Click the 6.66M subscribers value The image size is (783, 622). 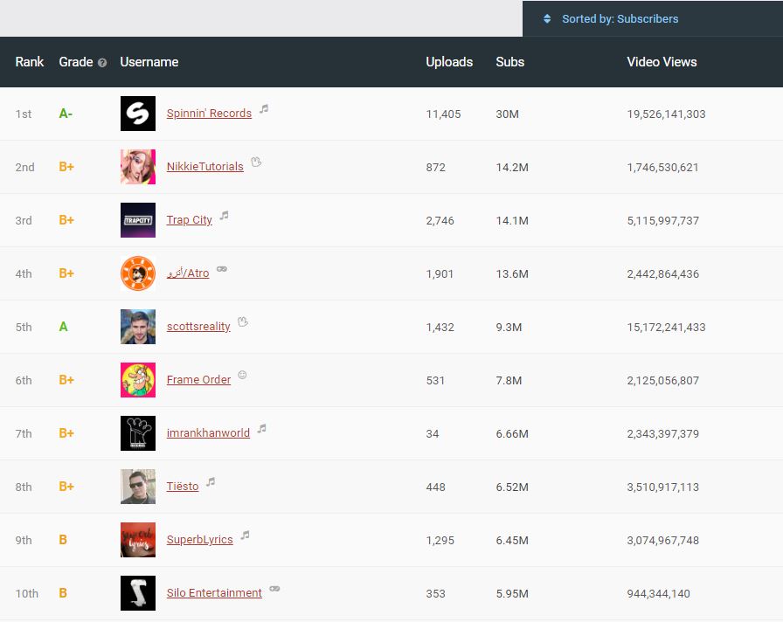point(512,434)
